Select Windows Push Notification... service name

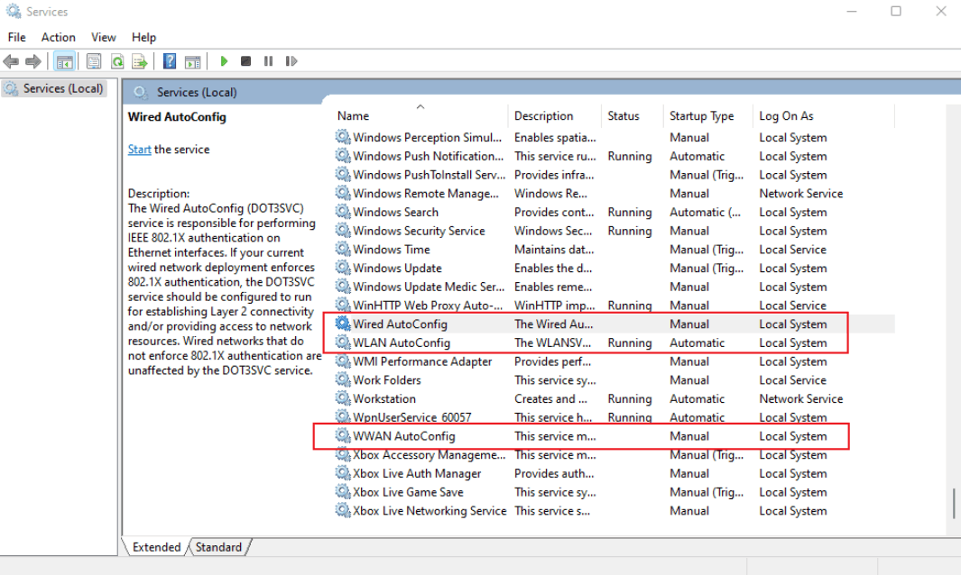tap(428, 156)
